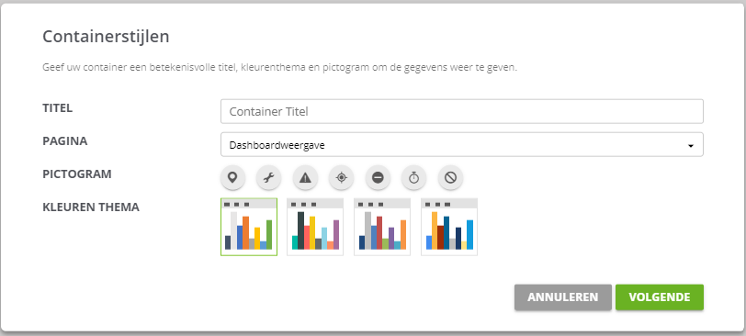Select the first green-outlined color theme

[x=249, y=227]
